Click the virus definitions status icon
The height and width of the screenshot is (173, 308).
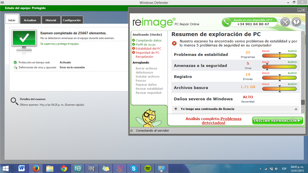(15, 67)
